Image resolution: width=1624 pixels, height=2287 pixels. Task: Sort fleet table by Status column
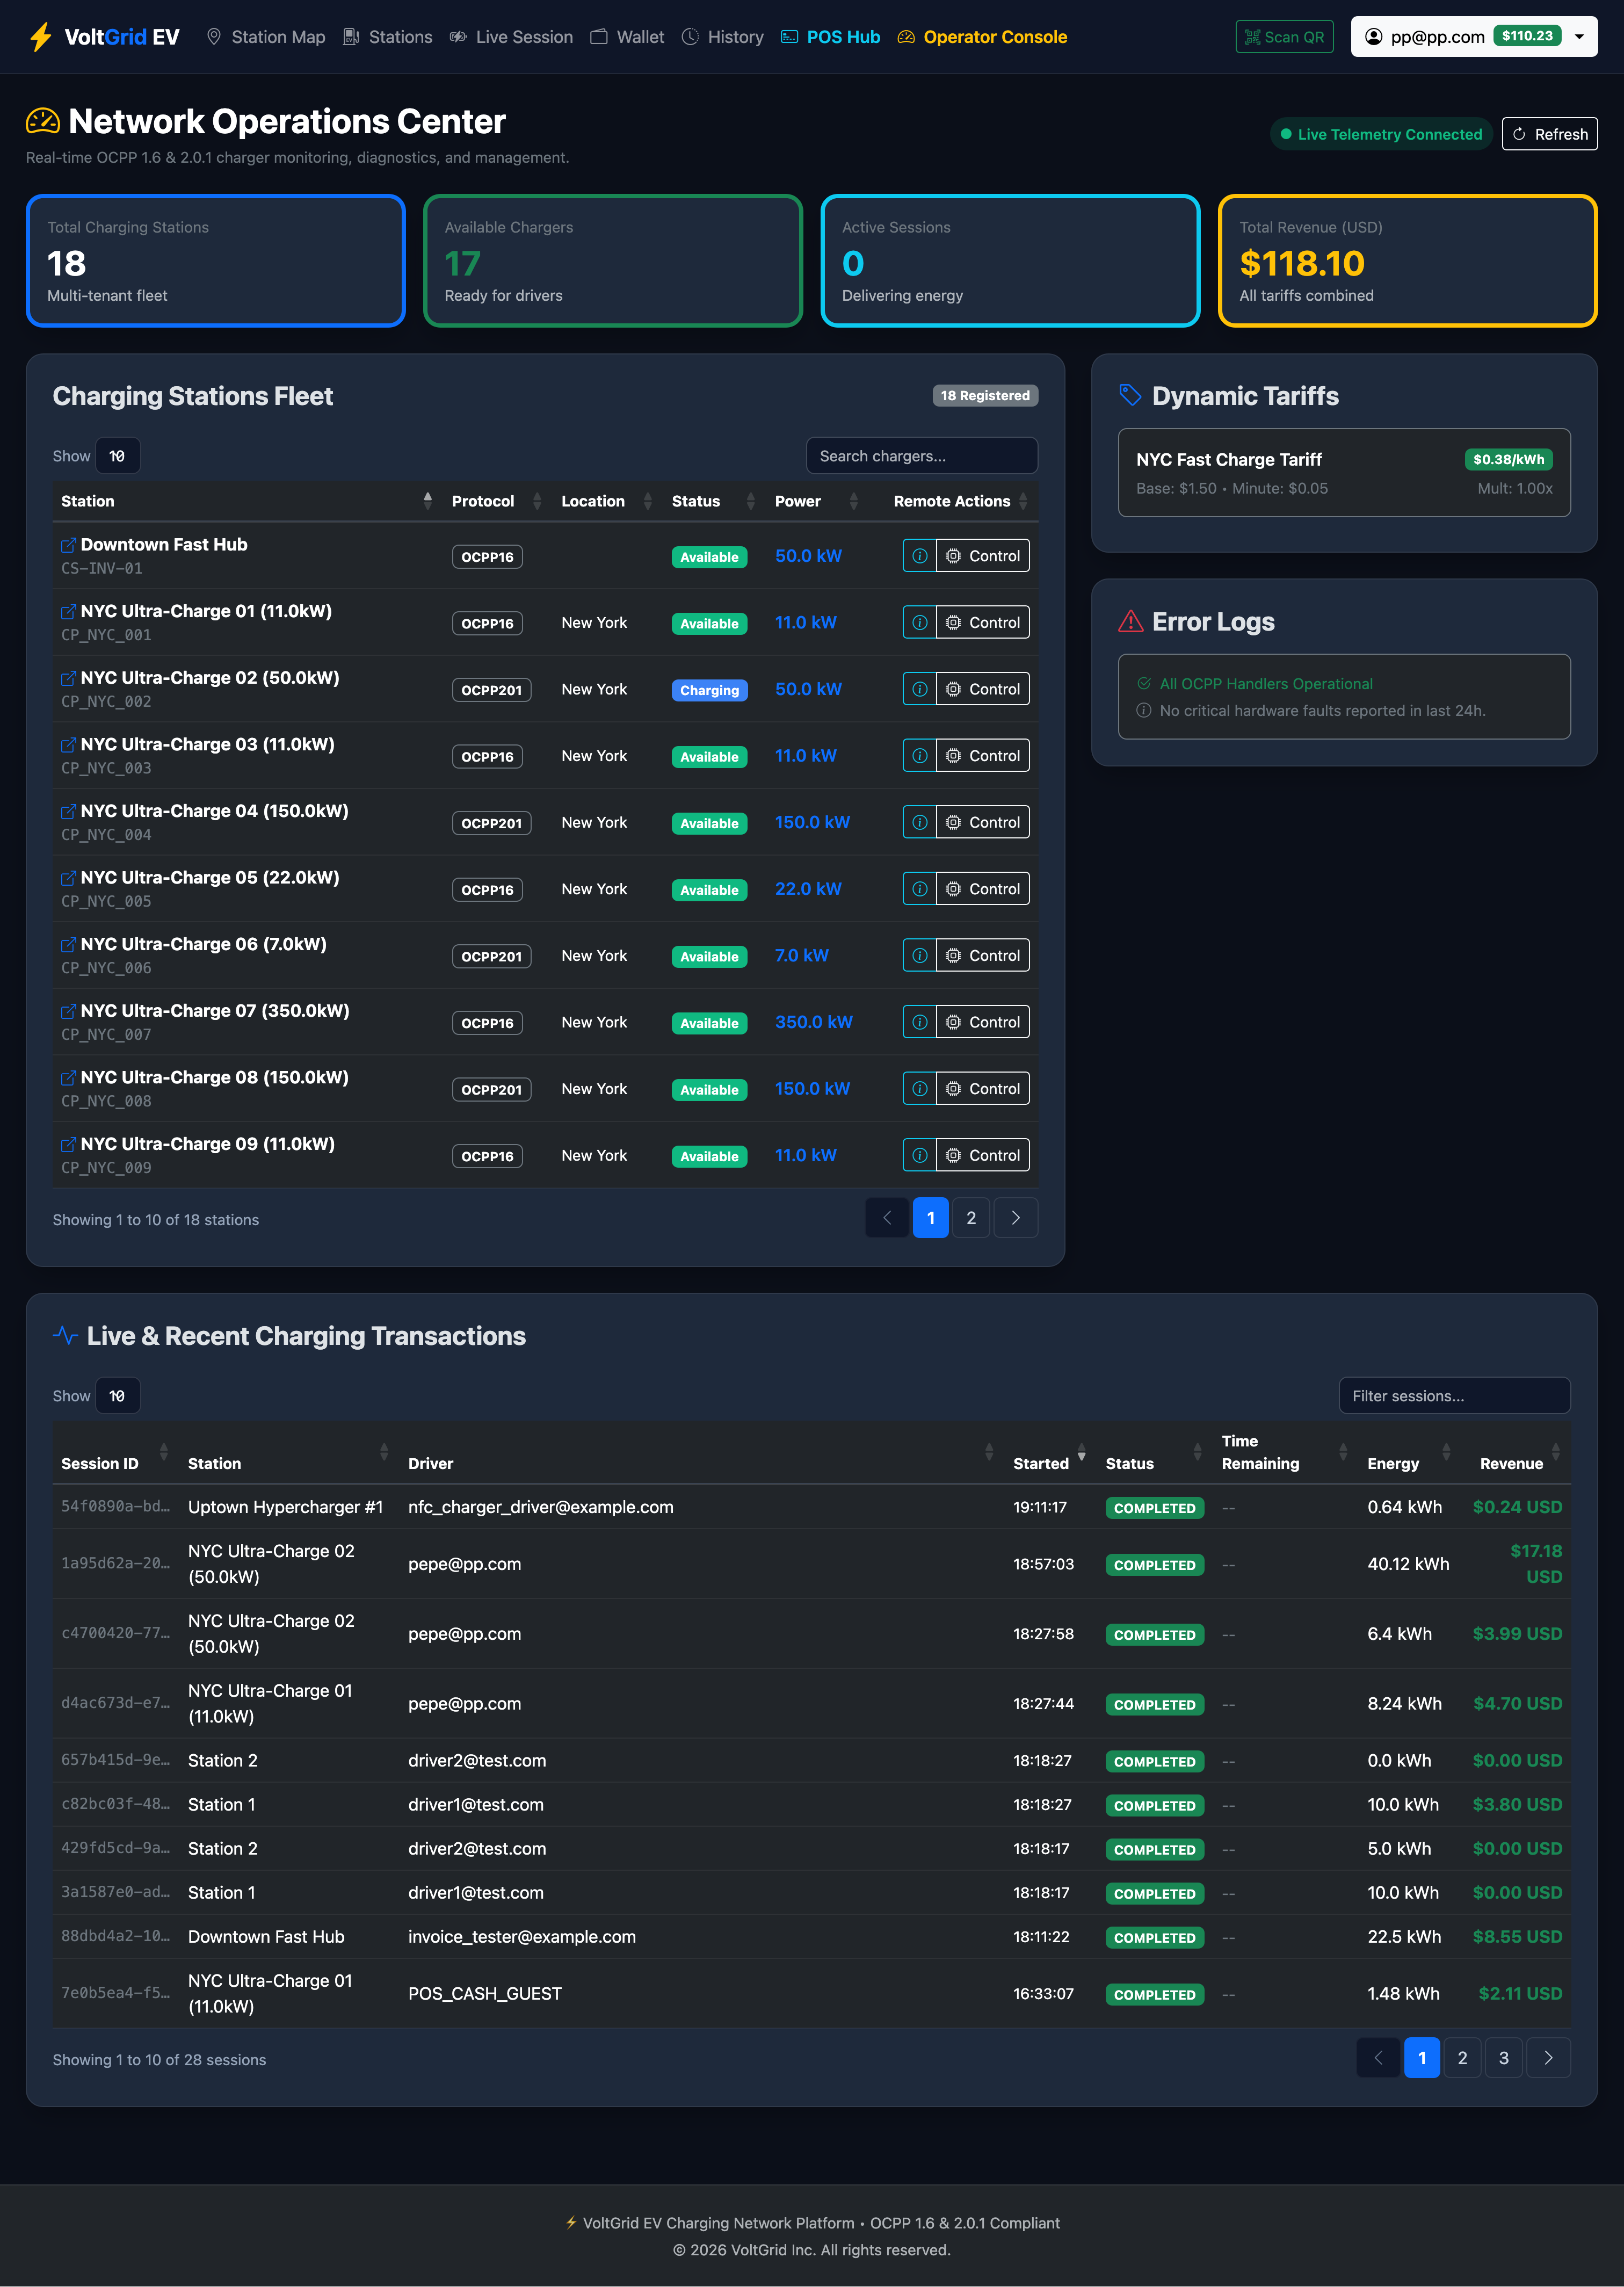click(714, 501)
